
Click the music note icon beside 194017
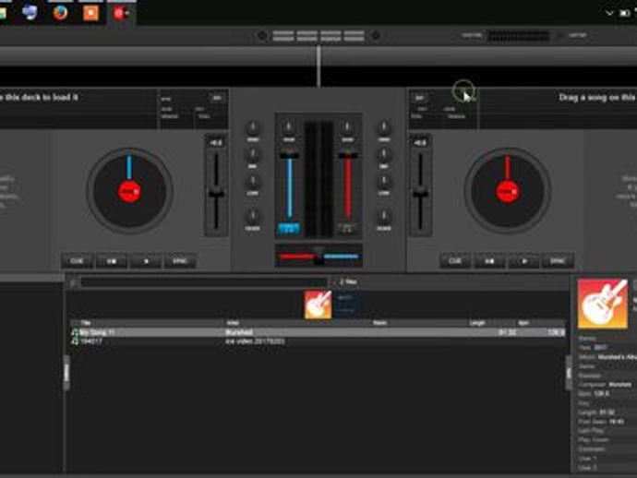tap(75, 341)
